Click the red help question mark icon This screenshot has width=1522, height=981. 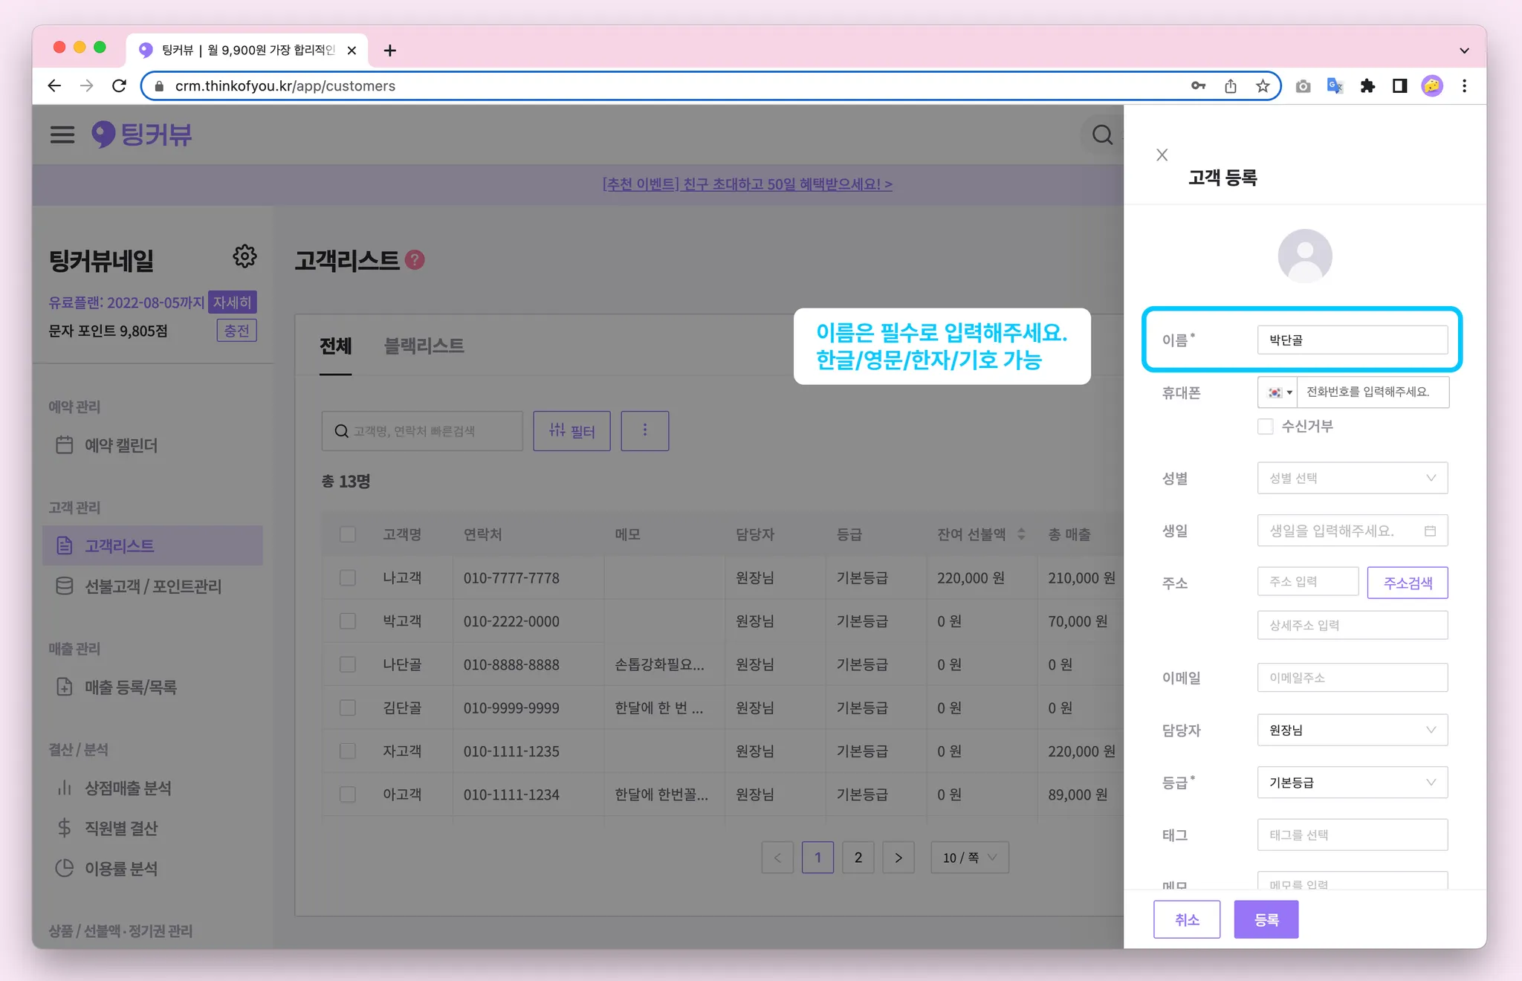[x=415, y=260]
